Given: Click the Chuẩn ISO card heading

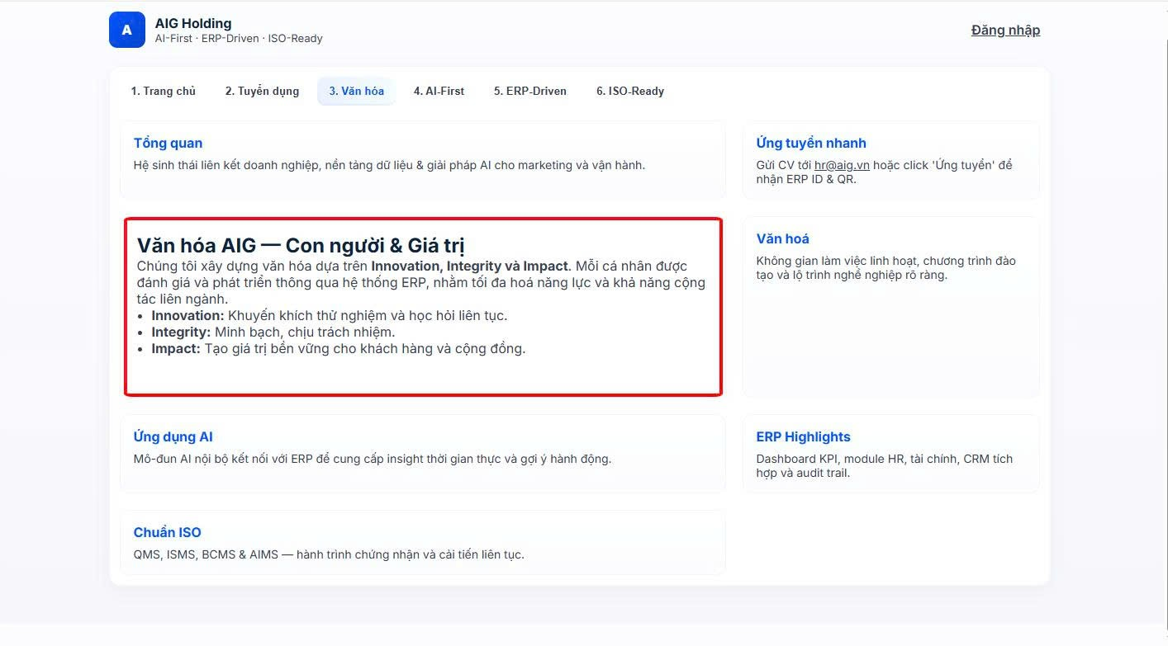Looking at the screenshot, I should tap(167, 533).
